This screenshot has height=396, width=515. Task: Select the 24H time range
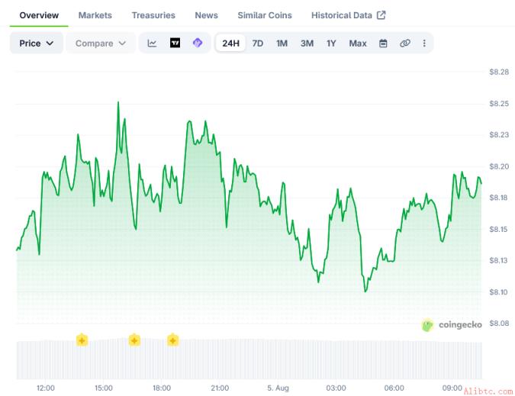(230, 43)
